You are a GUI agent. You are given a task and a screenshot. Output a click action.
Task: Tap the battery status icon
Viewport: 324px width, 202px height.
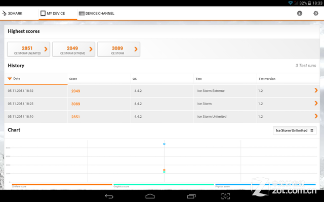(x=309, y=3)
